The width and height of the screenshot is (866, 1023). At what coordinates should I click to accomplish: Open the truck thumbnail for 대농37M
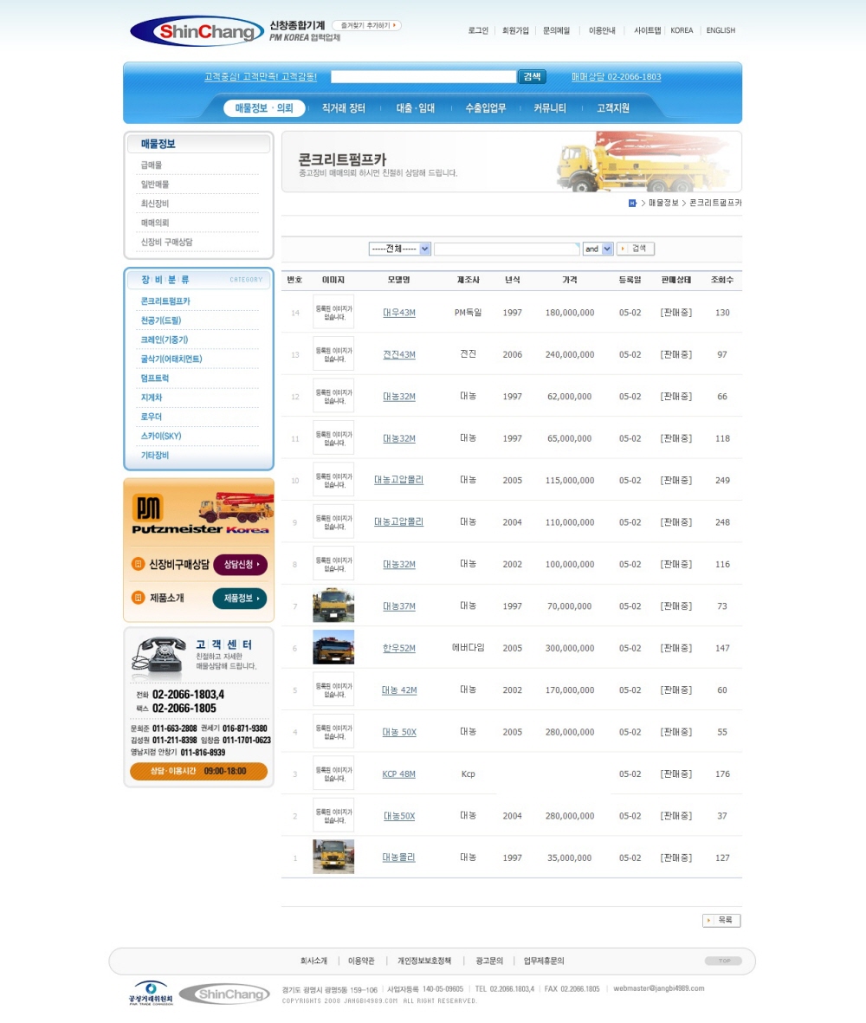click(x=333, y=605)
